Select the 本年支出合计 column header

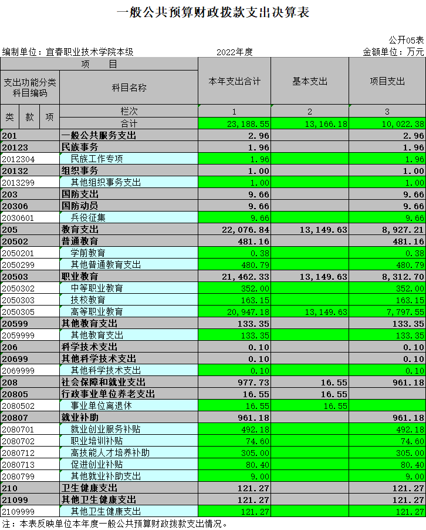point(234,81)
